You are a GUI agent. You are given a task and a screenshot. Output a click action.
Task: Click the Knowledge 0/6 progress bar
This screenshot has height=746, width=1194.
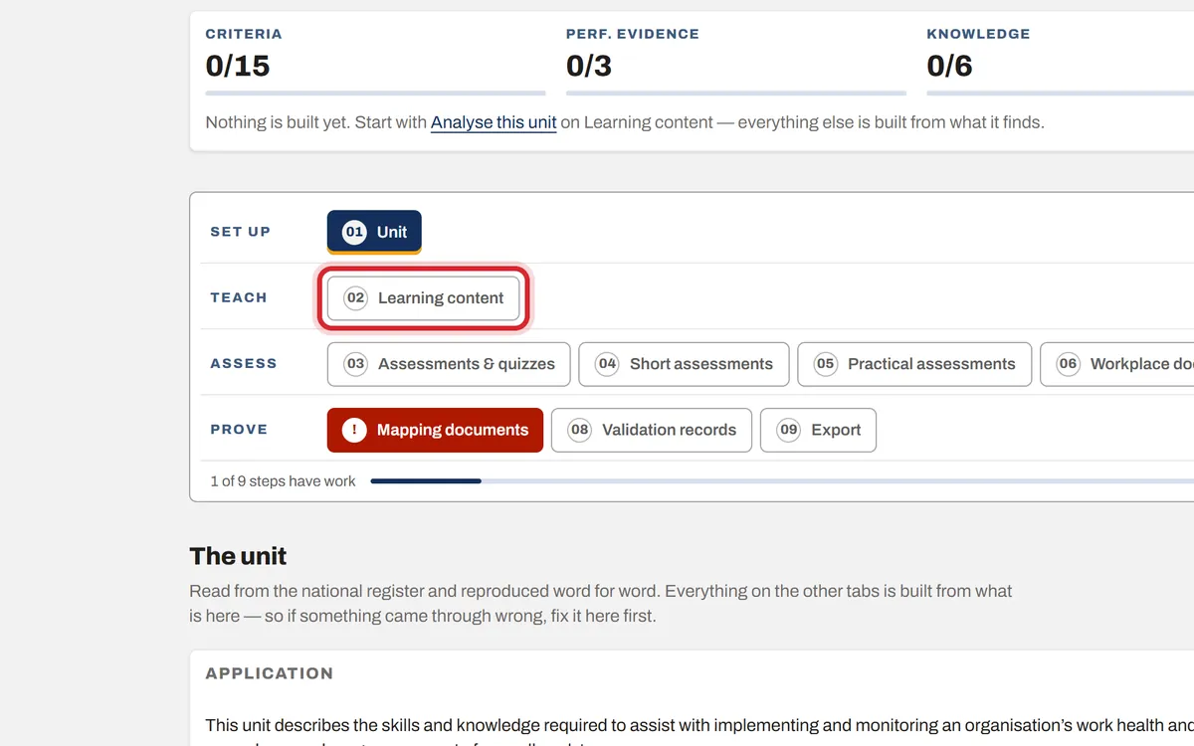[x=1060, y=93]
